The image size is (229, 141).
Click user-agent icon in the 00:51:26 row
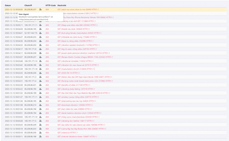(40, 101)
